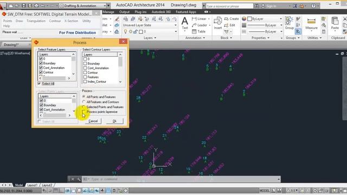This screenshot has height=195, width=347.
Task: Expand the Annotation panel title
Action: click(x=195, y=38)
